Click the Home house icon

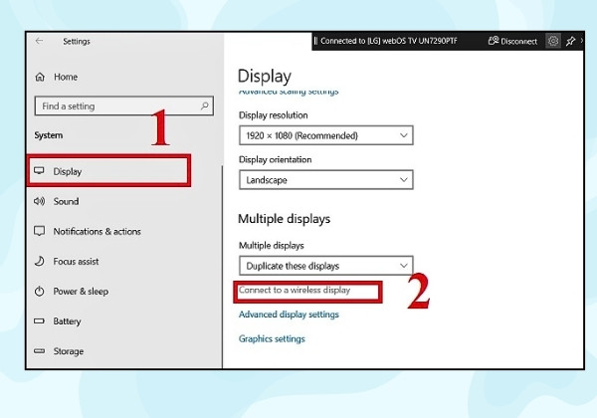coord(40,77)
